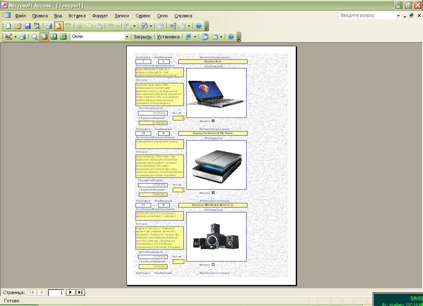The image size is (423, 306).
Task: Click the Paste clipboard icon
Action: pos(99,26)
